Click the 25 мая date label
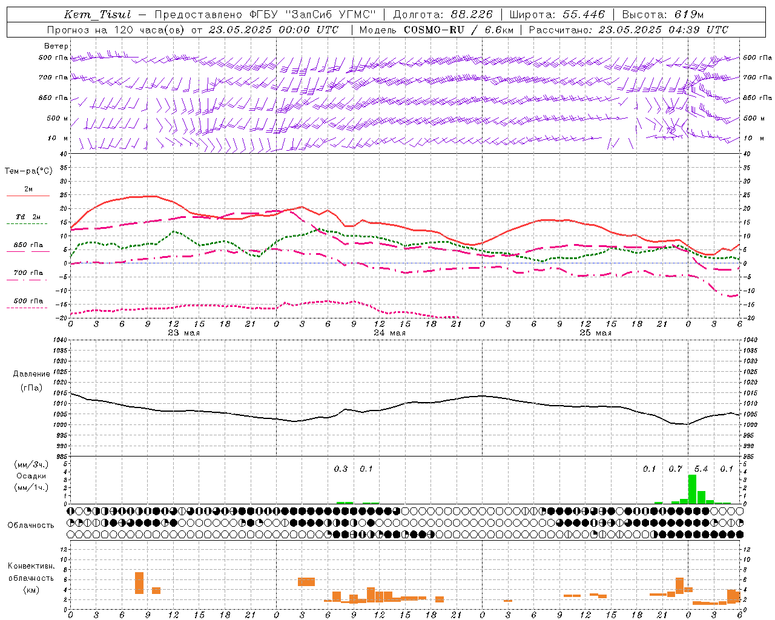Image resolution: width=775 pixels, height=620 pixels. [595, 333]
